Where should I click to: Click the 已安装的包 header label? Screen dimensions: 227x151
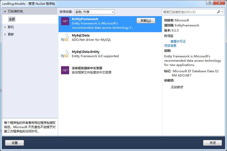point(15,11)
